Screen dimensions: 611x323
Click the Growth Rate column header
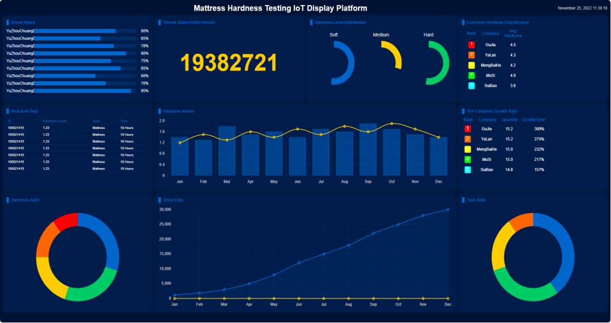point(533,120)
